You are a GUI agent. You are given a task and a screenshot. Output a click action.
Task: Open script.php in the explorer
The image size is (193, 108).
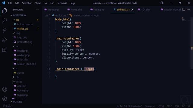click(x=23, y=59)
